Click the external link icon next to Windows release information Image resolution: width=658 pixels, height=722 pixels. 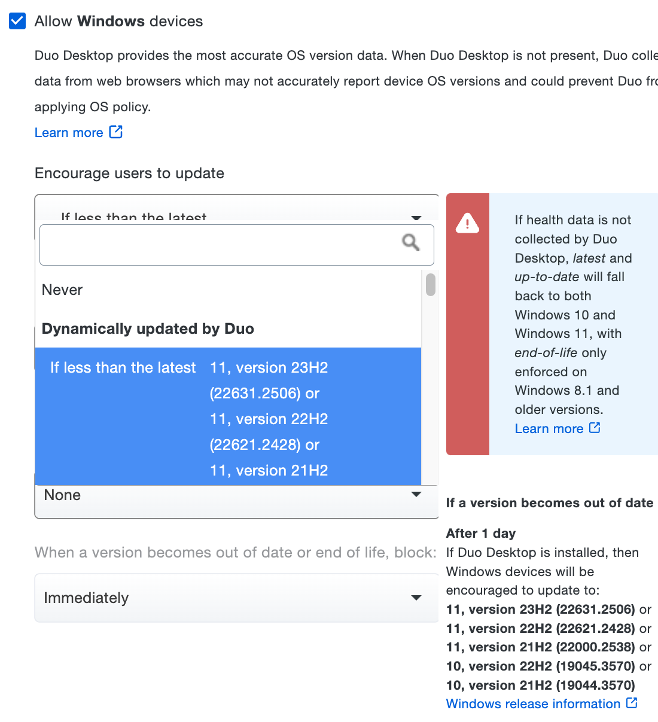[x=632, y=703]
